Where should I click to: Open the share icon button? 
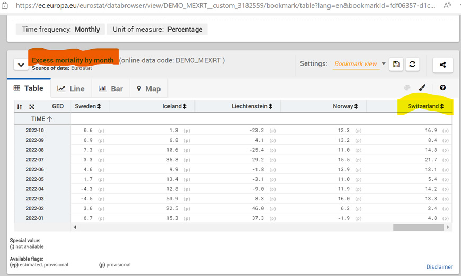coord(442,65)
